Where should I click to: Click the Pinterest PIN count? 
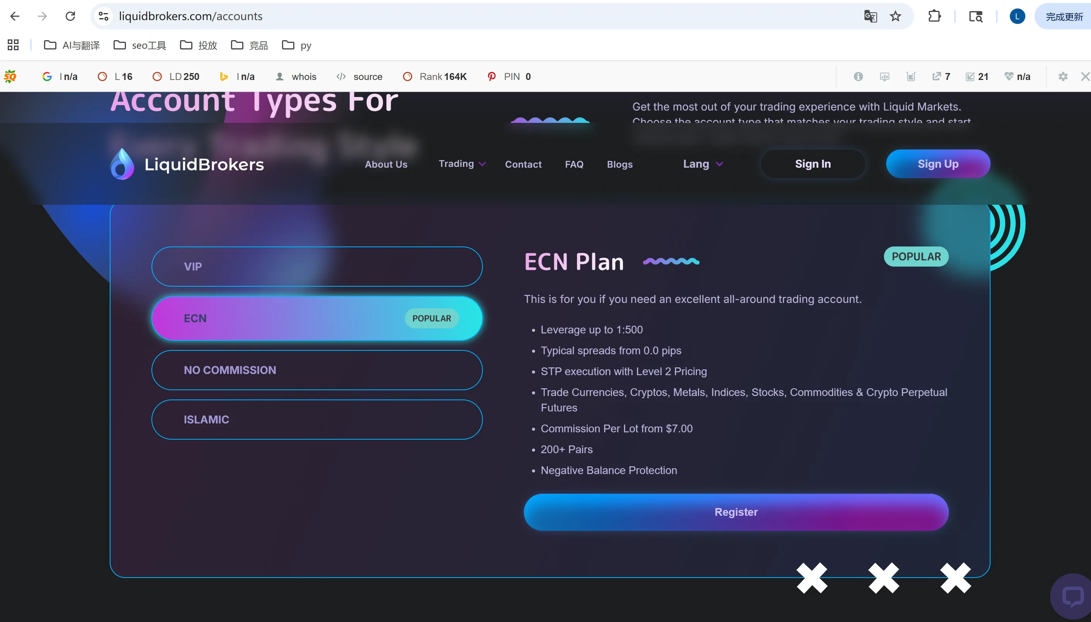[509, 76]
